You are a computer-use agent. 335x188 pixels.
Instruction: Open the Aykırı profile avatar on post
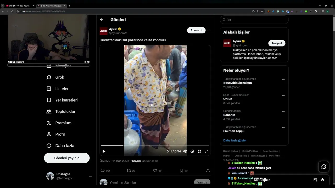click(103, 31)
